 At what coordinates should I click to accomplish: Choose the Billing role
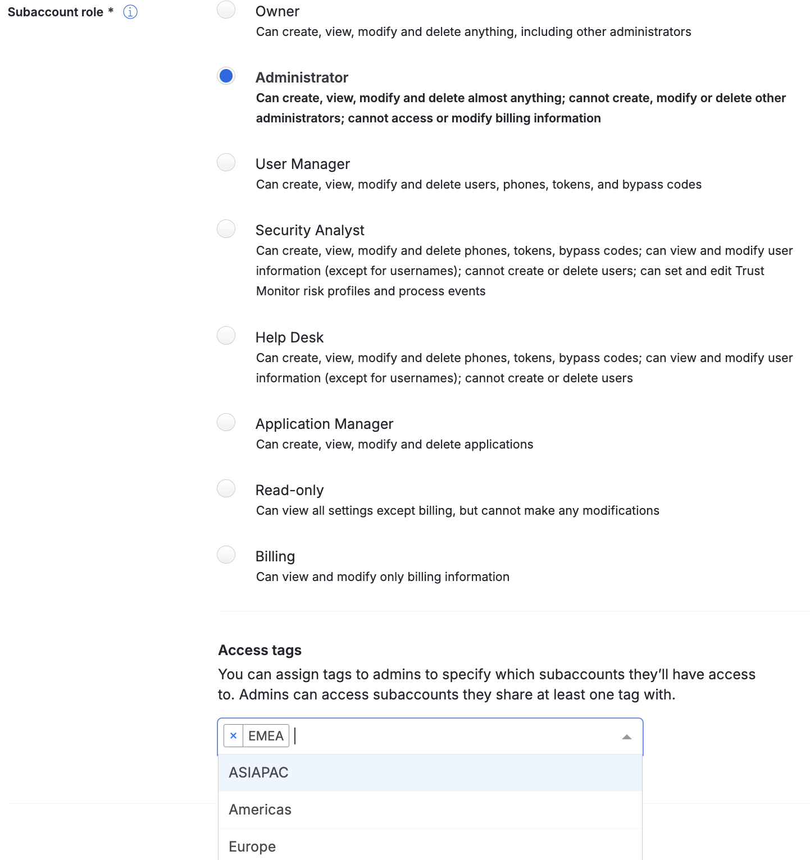point(226,555)
